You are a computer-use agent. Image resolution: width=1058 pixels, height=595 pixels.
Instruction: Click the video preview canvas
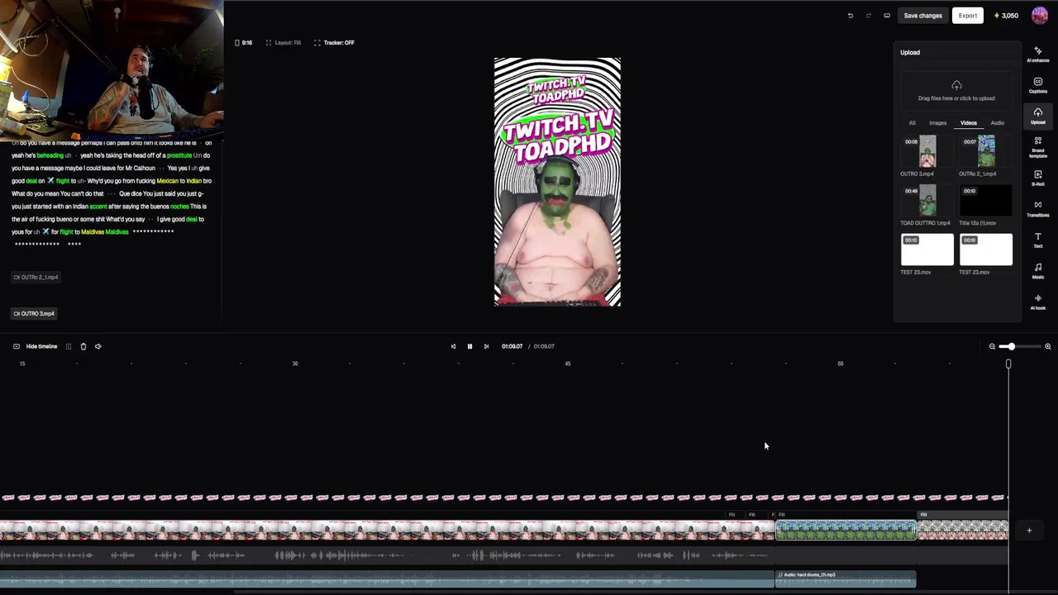[557, 182]
